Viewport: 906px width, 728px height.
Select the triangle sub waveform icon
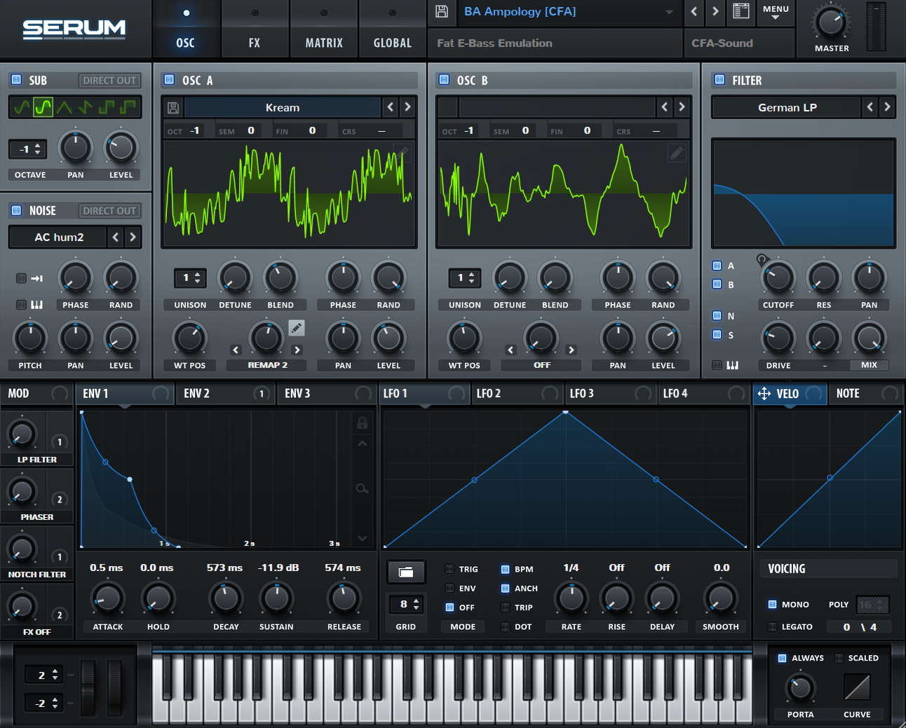coord(65,107)
